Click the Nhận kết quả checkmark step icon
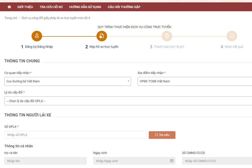The image size is (252, 168). pos(232,36)
